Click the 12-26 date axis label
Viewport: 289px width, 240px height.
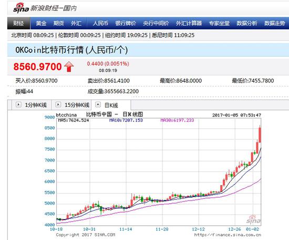click(234, 229)
